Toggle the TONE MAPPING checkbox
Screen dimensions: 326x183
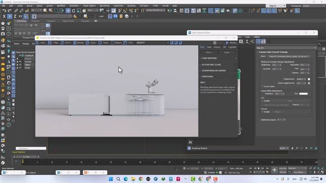point(235,58)
